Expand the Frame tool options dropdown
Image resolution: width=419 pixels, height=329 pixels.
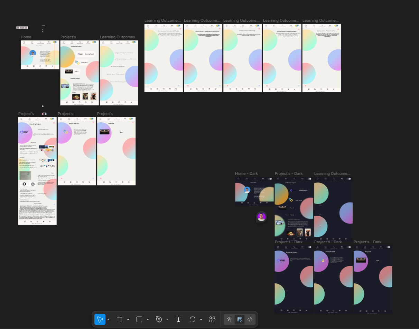[x=128, y=319]
